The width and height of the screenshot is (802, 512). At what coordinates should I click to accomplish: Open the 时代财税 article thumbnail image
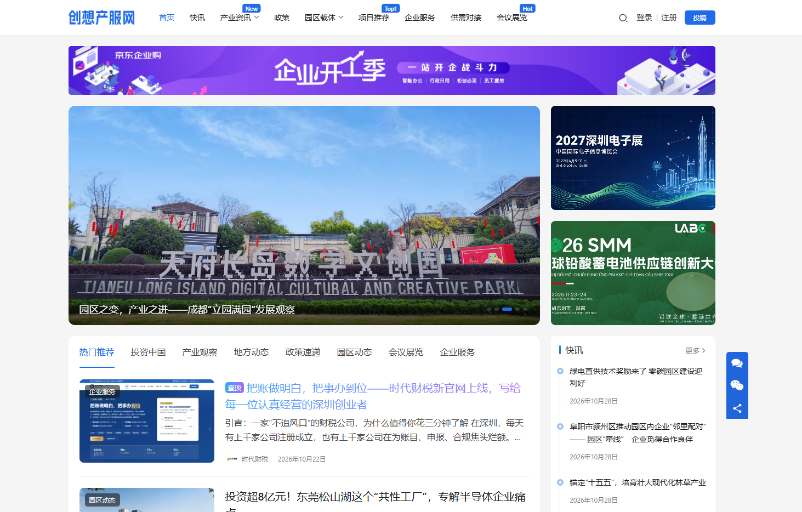[x=147, y=421]
